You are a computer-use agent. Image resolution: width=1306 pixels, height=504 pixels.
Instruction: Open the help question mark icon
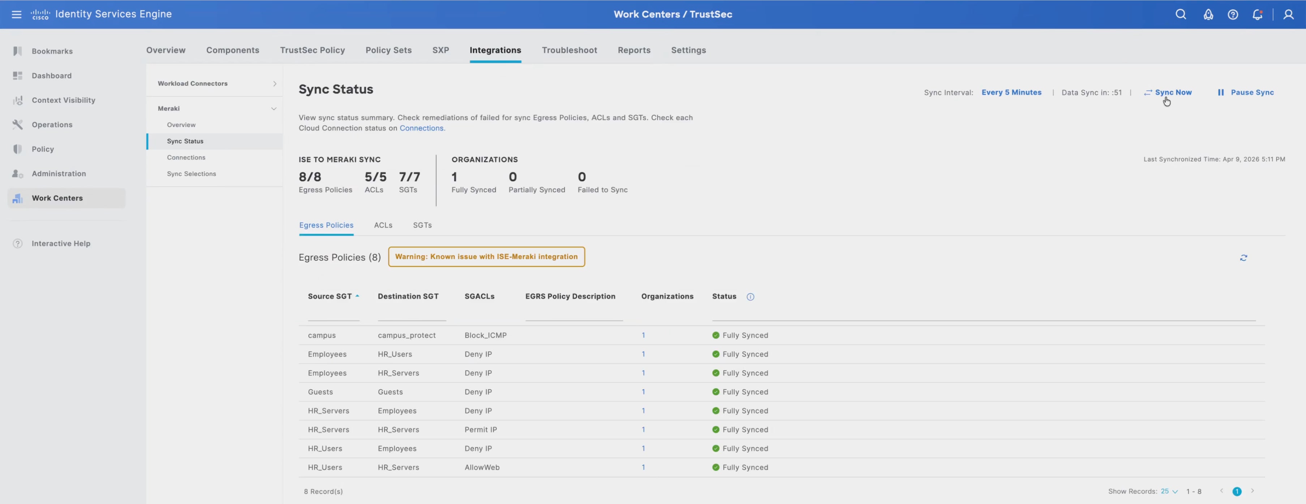[1233, 14]
